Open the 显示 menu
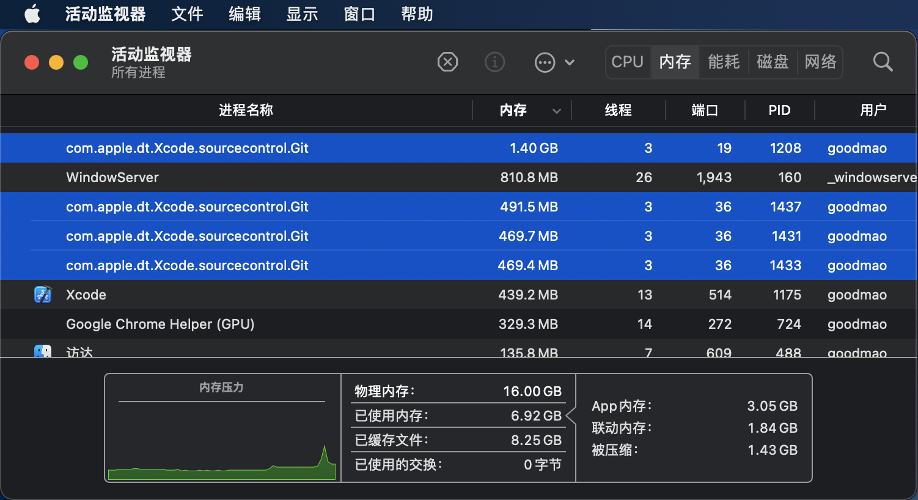 [302, 14]
